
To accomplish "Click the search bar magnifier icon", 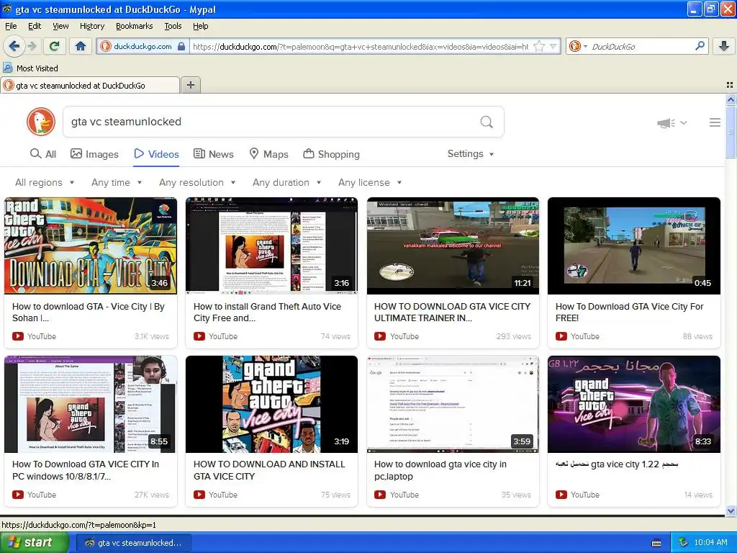I will tap(700, 46).
